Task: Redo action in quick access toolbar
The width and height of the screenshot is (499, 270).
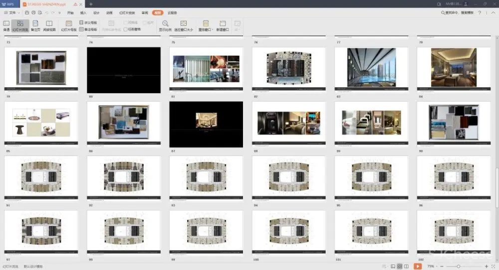Action: (x=53, y=13)
